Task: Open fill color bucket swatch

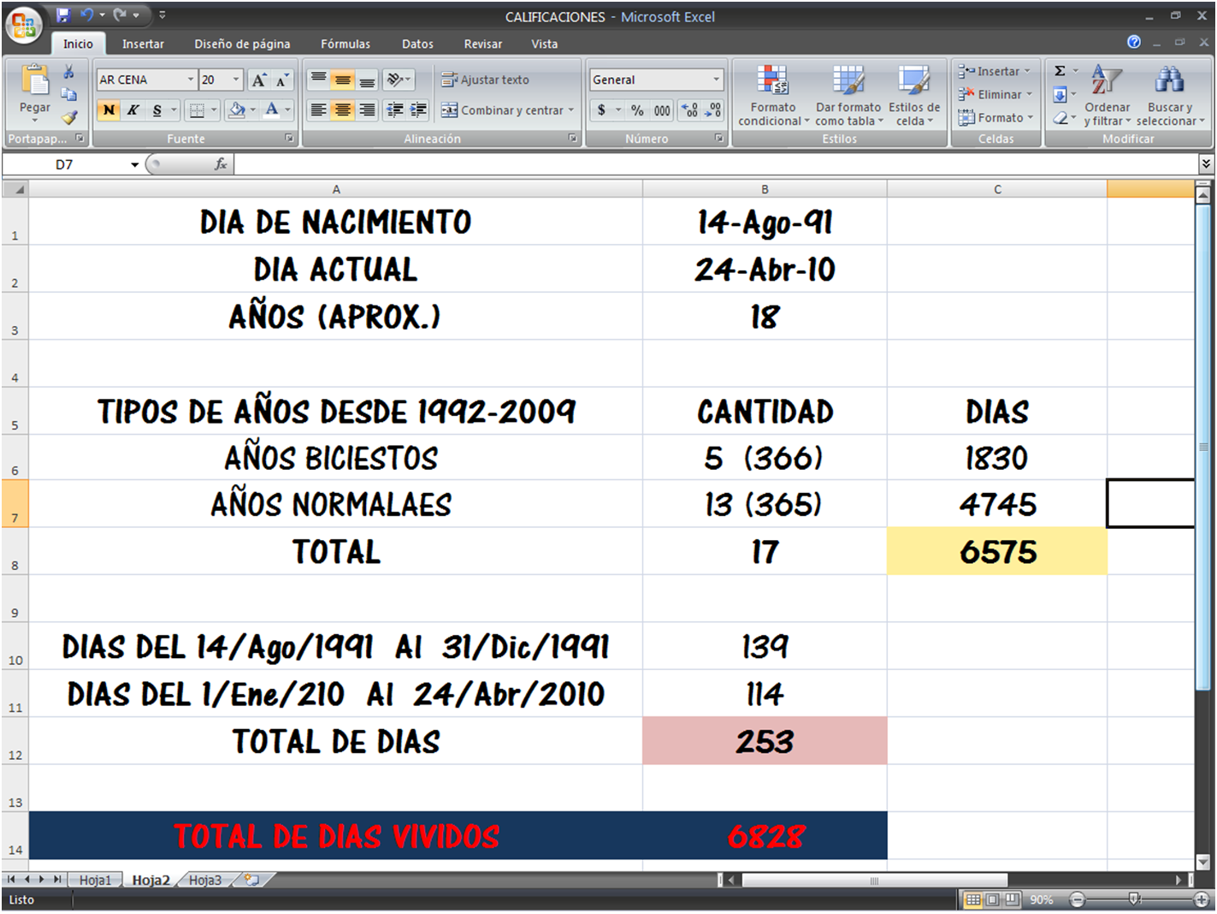Action: click(237, 110)
